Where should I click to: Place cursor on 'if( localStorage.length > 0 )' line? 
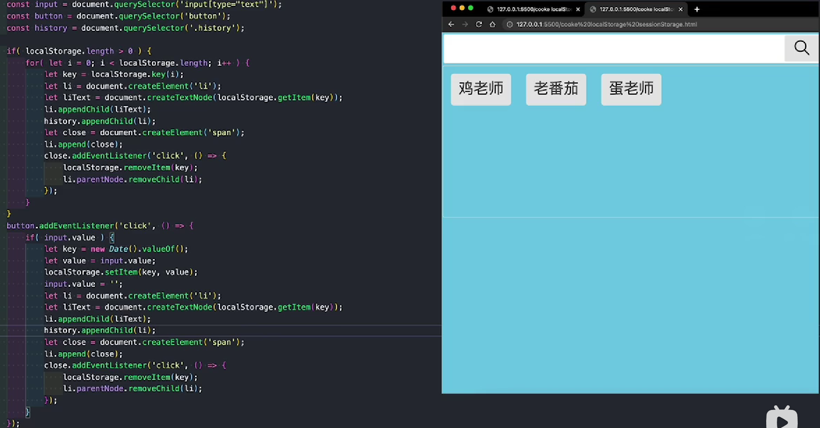click(x=79, y=51)
